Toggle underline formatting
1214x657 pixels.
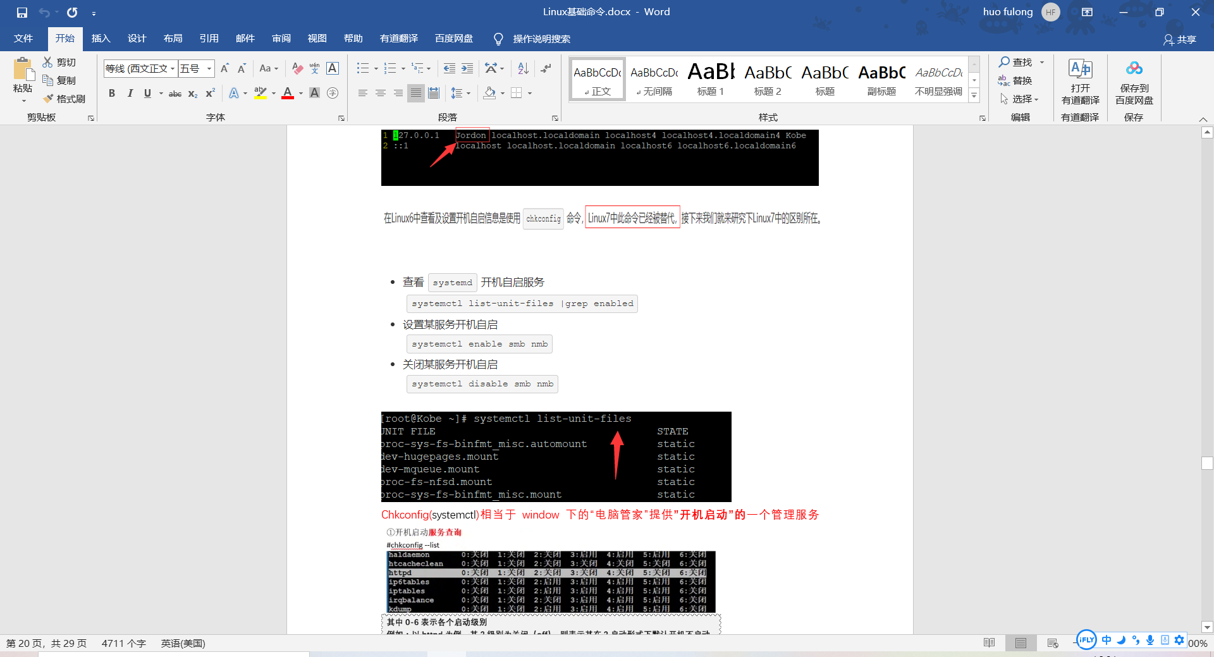point(147,93)
